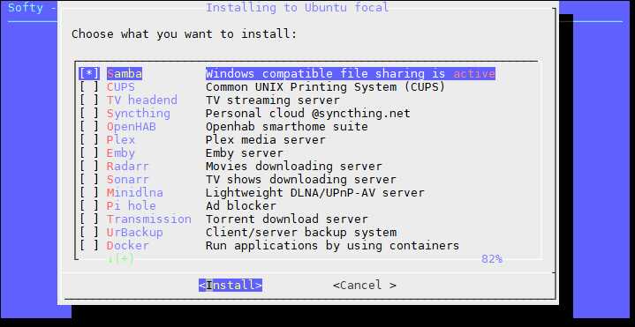Click 'Torrent download server' description
Screen dimensions: 635x327
coord(287,219)
